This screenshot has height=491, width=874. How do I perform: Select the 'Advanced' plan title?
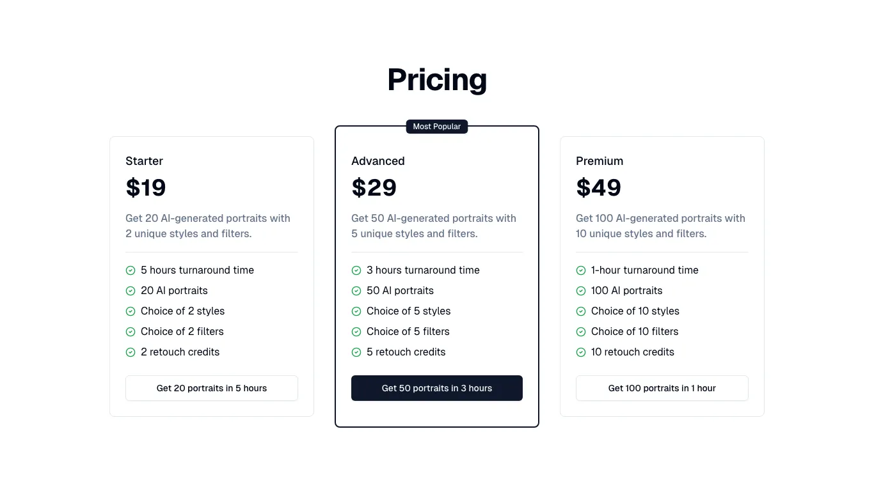point(377,160)
